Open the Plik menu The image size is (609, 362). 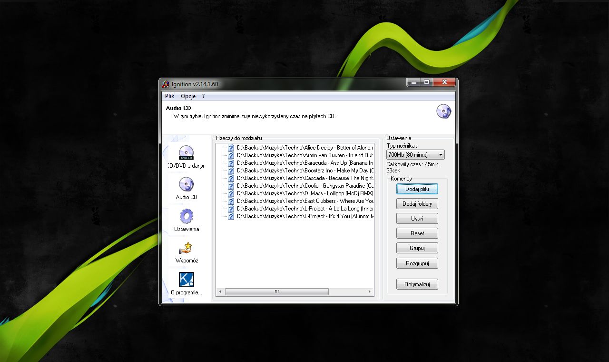170,96
